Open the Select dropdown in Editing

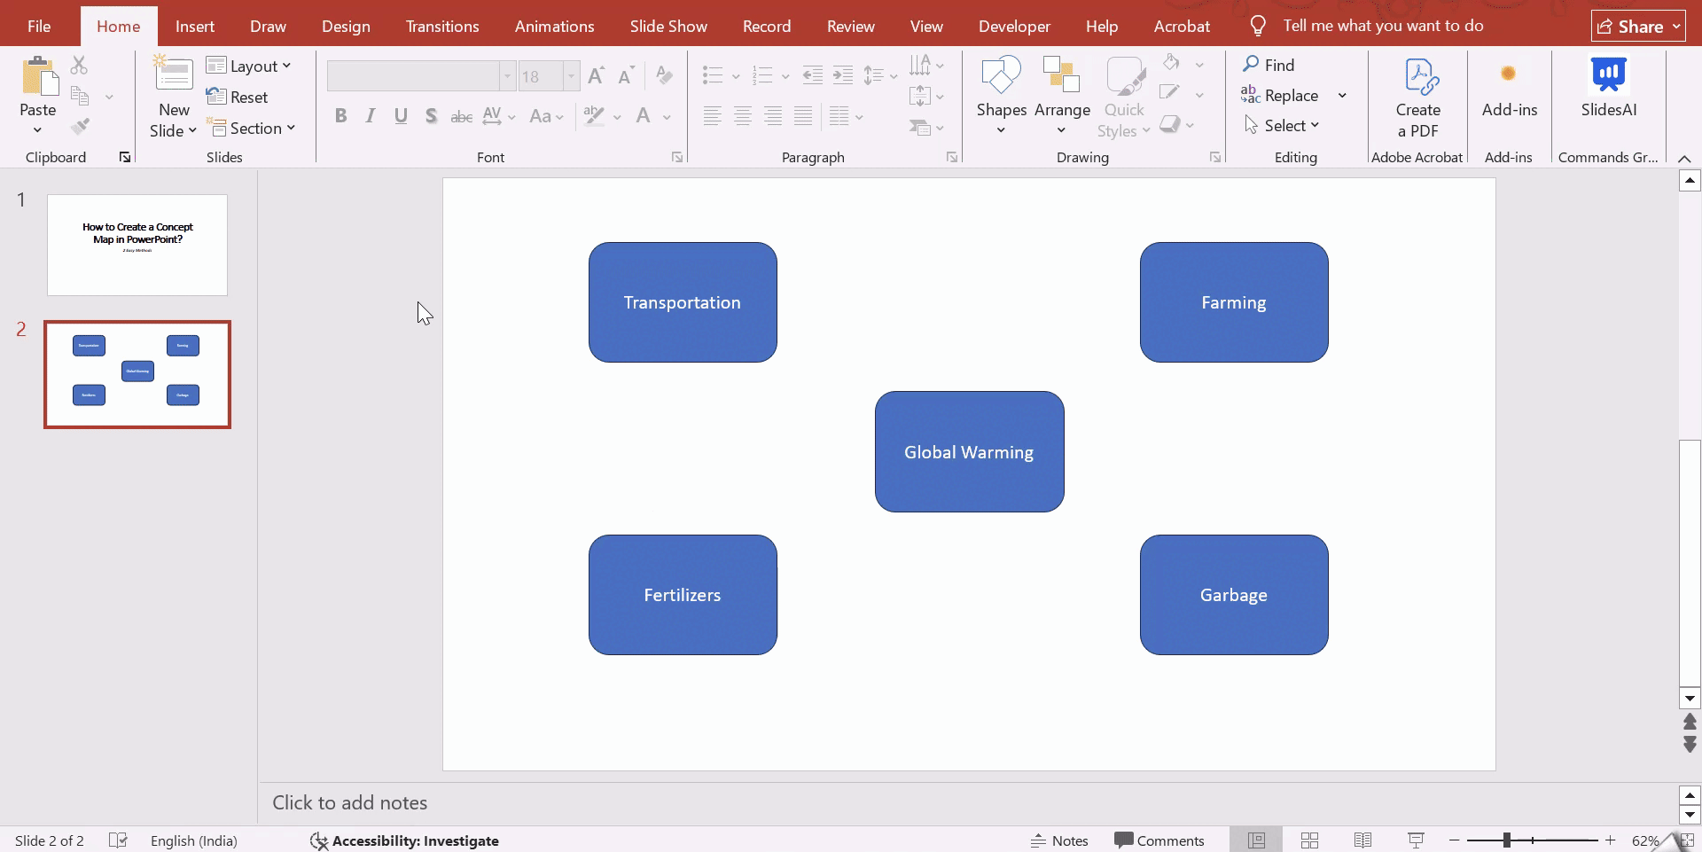(x=1283, y=126)
